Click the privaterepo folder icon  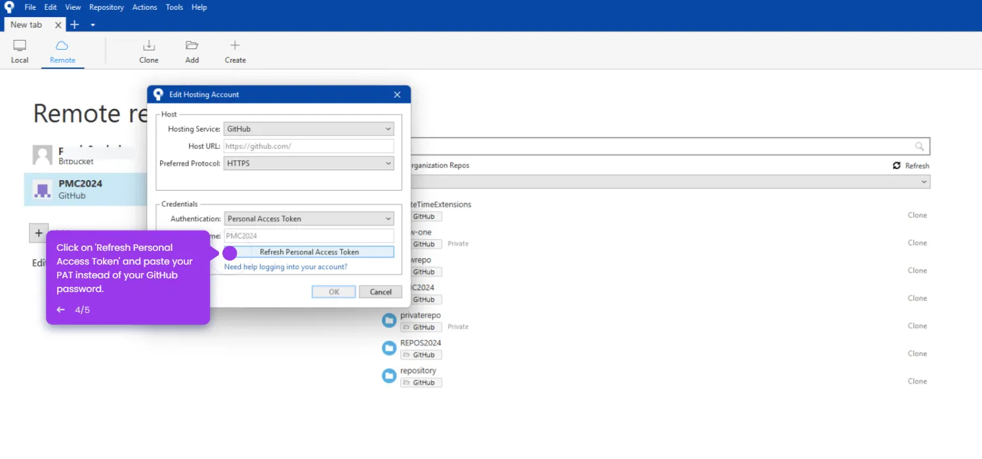click(389, 320)
